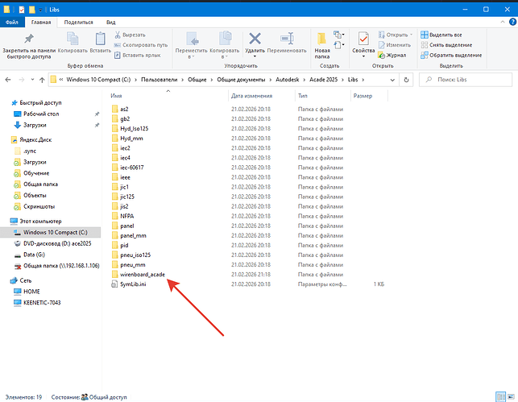Click the up-arrow navigation button

[x=37, y=81]
